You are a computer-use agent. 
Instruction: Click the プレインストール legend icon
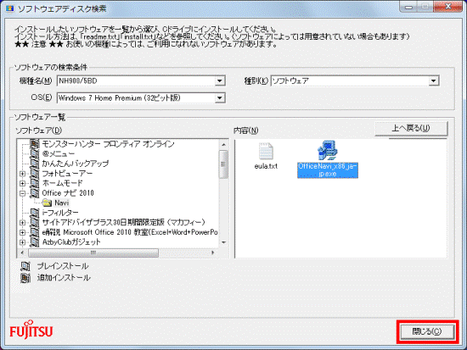click(25, 266)
